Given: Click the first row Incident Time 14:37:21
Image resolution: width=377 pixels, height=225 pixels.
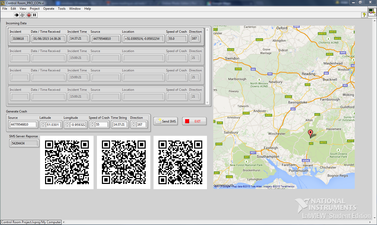Looking at the screenshot, I should (78, 38).
